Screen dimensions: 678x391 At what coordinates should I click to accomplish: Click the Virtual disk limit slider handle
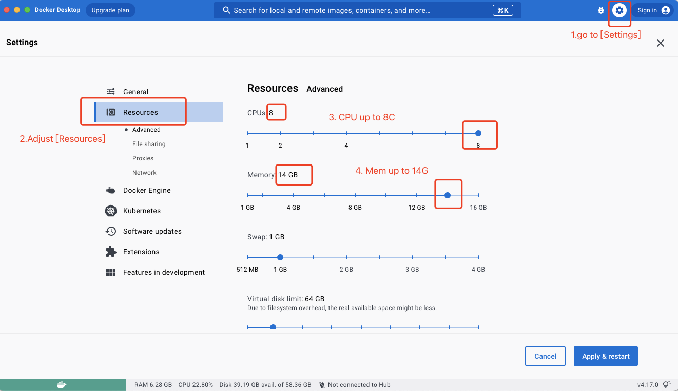coord(273,327)
